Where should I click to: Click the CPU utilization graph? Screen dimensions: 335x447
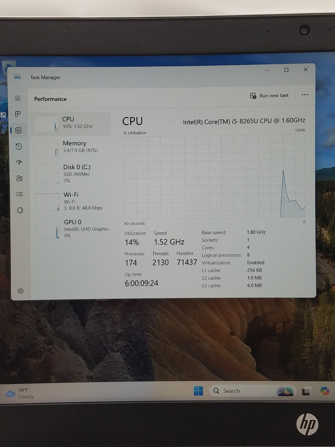click(x=214, y=177)
